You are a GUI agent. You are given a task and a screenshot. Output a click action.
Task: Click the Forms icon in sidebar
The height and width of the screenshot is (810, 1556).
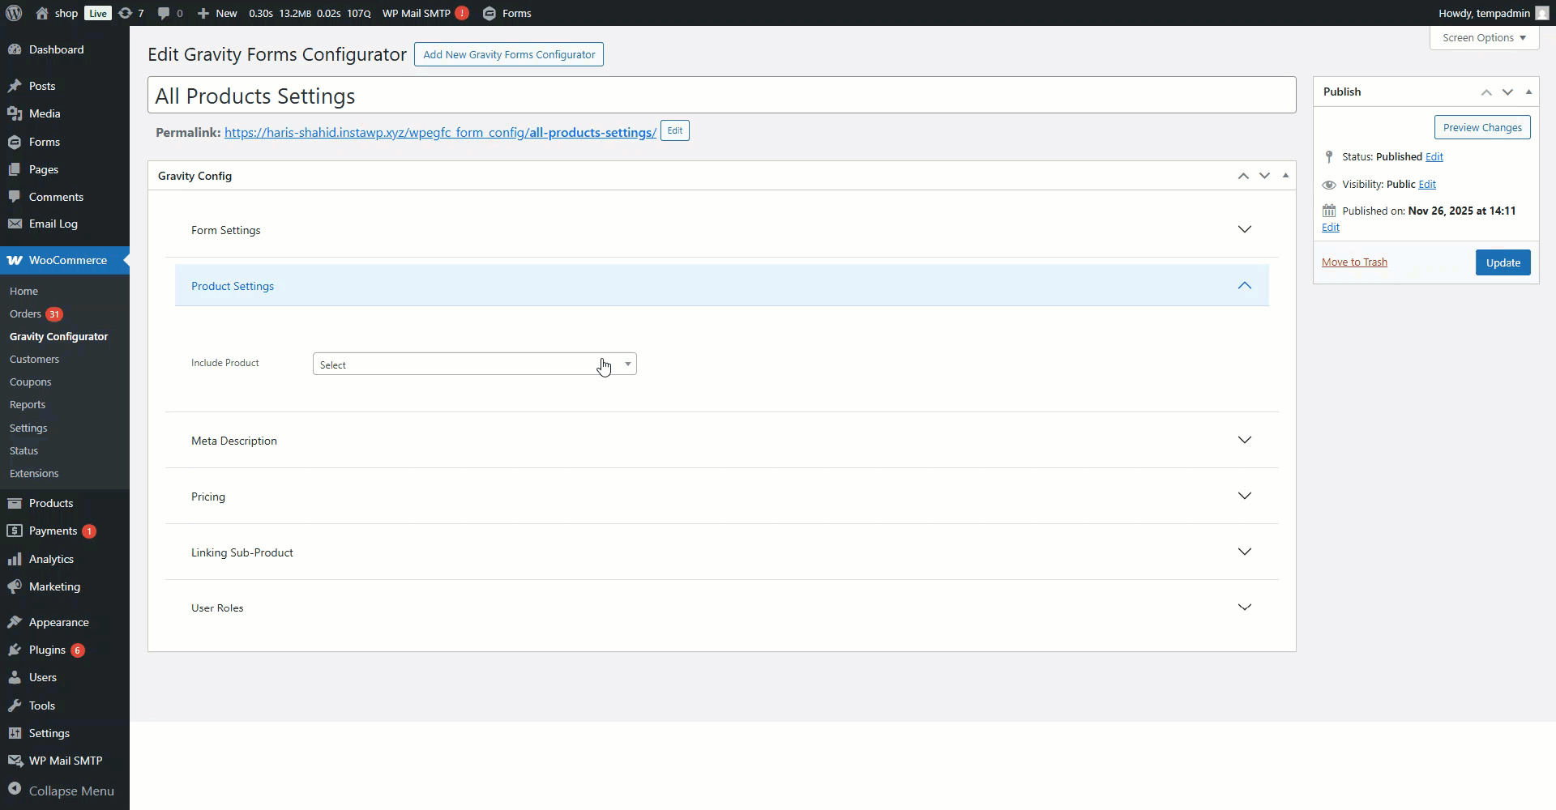tap(15, 142)
